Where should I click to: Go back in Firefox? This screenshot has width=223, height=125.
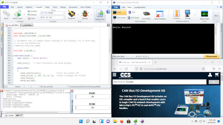pos(115,69)
